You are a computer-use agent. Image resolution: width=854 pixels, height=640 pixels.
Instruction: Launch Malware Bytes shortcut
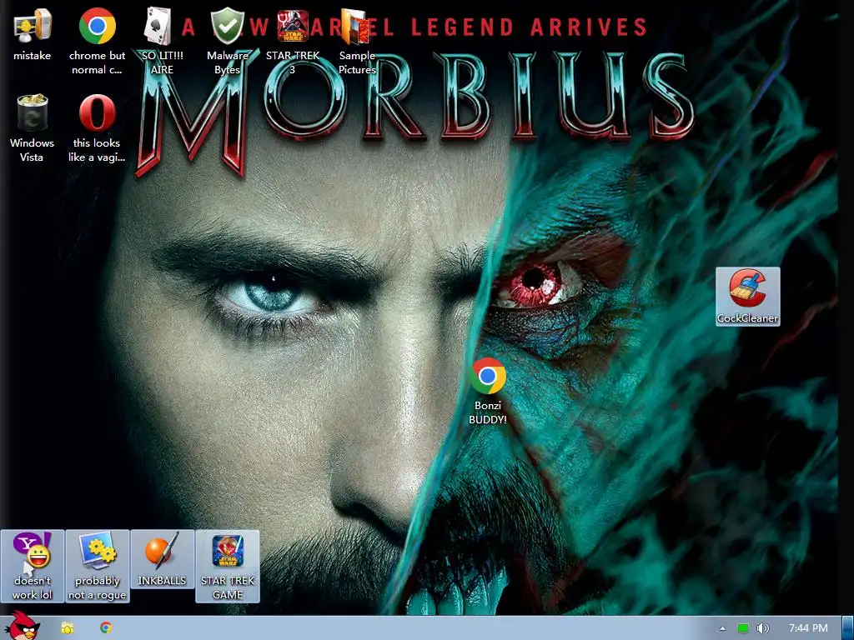[x=227, y=41]
